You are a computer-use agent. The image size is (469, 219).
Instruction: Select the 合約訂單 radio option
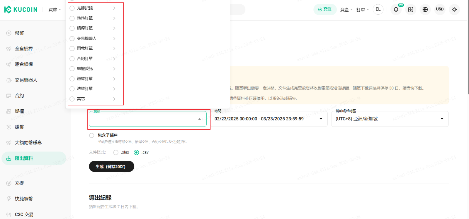click(72, 58)
